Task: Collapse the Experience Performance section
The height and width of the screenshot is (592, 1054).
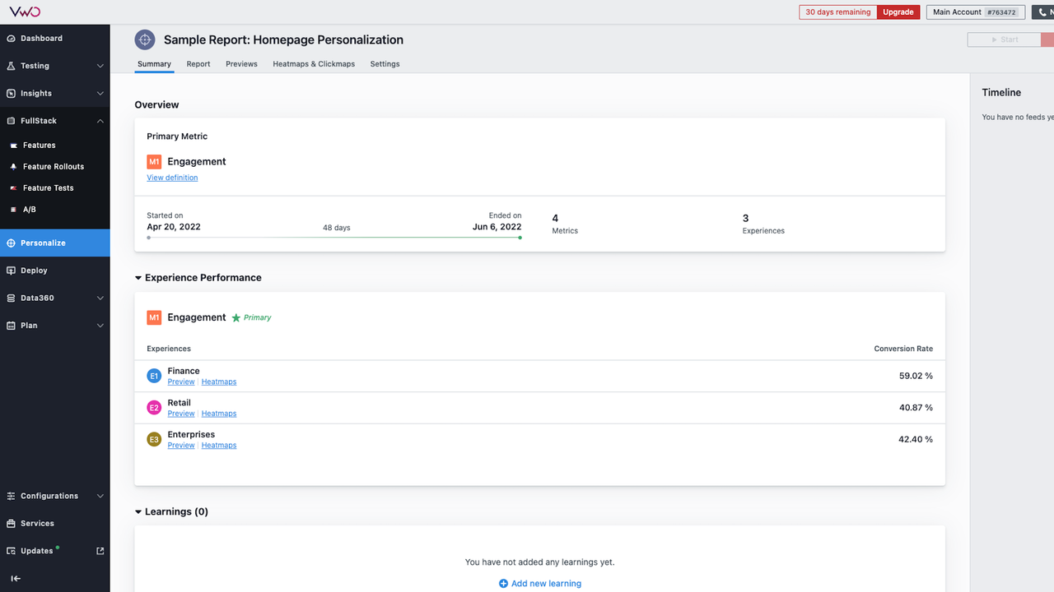Action: pyautogui.click(x=138, y=278)
